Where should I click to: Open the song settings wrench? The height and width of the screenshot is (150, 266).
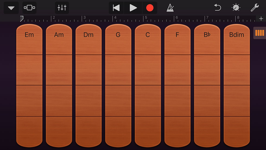(x=255, y=8)
